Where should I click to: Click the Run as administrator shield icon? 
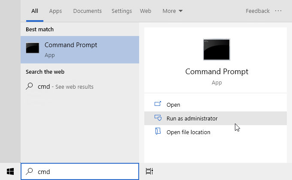[x=158, y=118]
